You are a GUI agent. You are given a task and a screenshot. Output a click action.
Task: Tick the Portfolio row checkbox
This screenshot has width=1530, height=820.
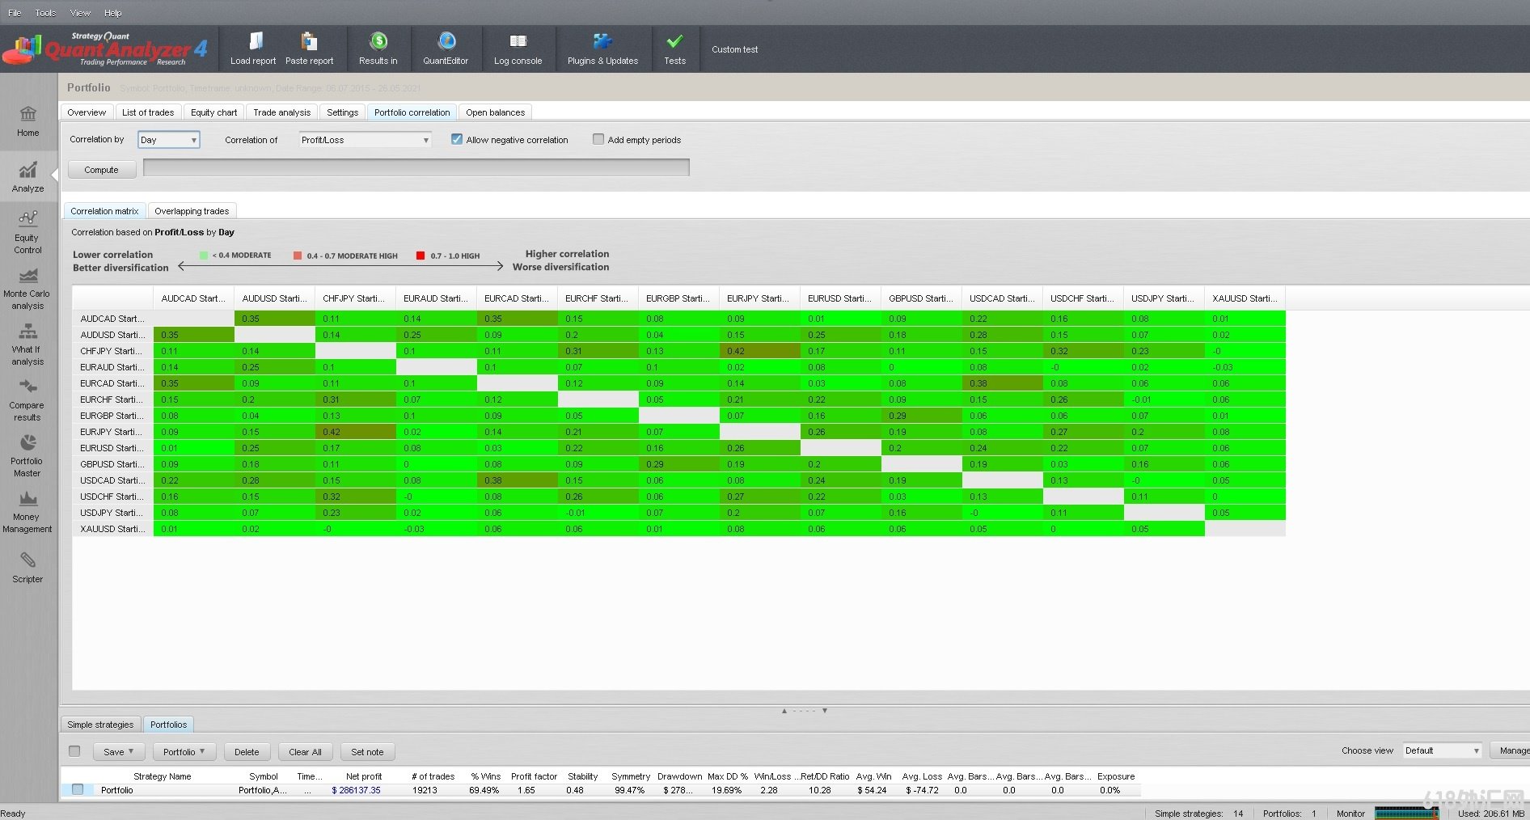pos(78,789)
